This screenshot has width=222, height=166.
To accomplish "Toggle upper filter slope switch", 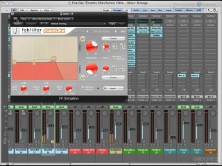I will click(x=114, y=46).
